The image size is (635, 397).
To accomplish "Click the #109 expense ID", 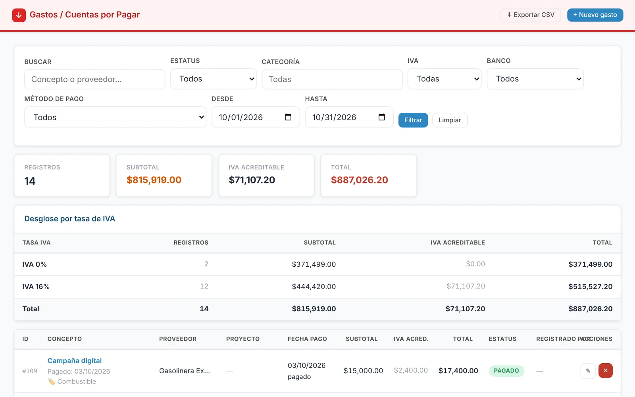I will (x=30, y=371).
